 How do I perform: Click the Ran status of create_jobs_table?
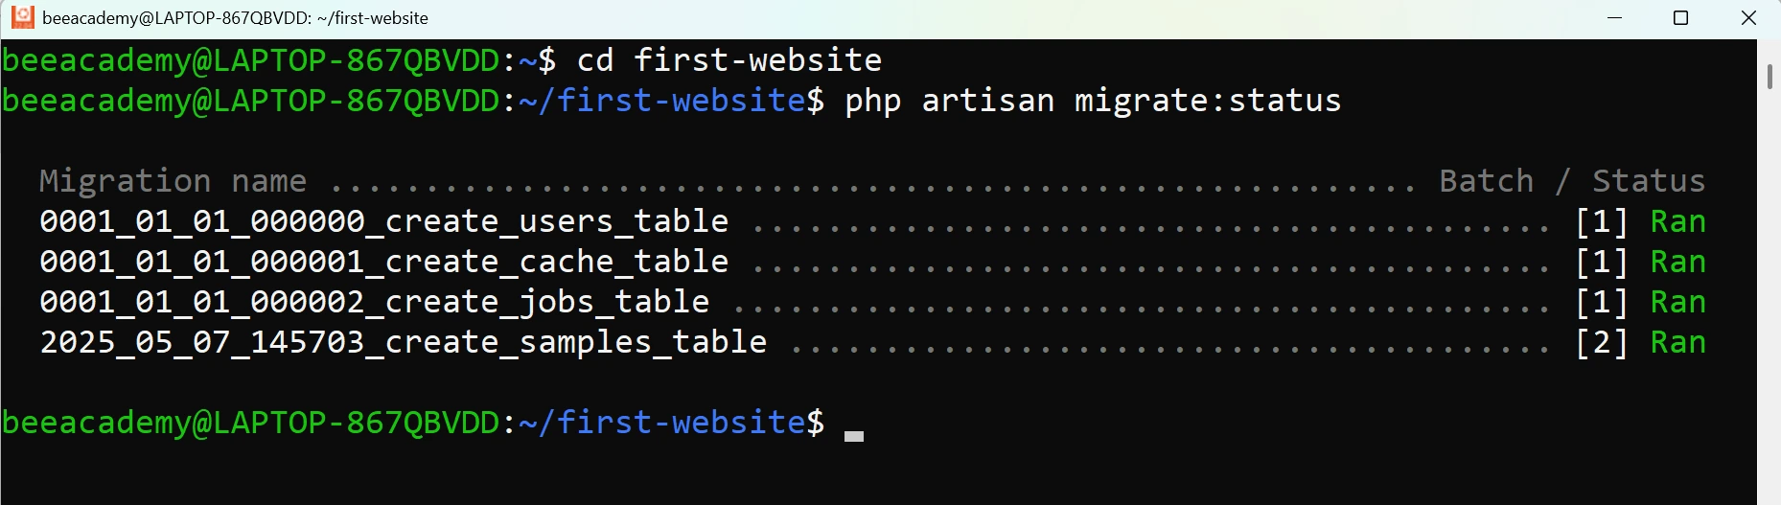point(1677,302)
